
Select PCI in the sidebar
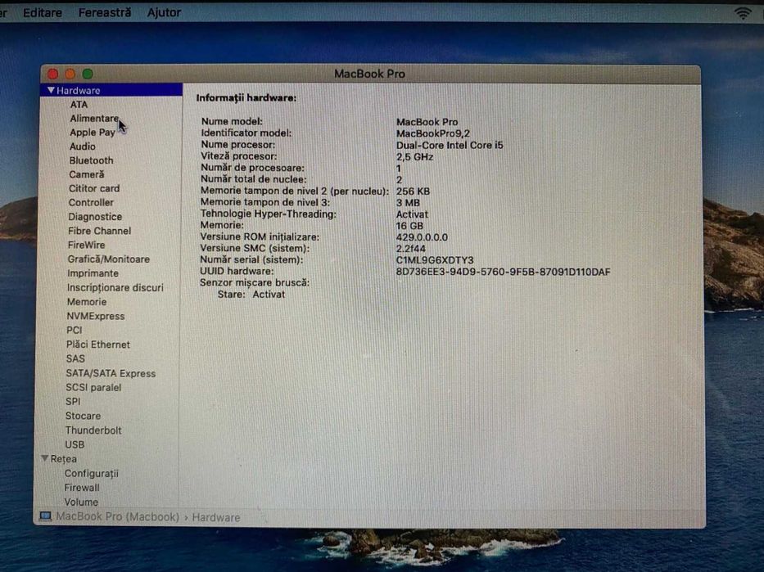(74, 330)
